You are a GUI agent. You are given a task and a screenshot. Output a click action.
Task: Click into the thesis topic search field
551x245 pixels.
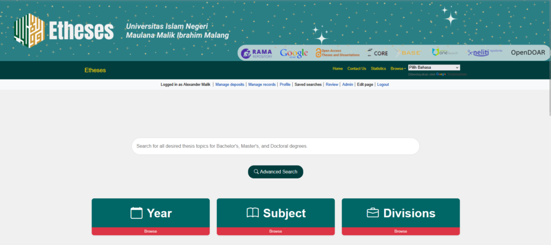click(x=275, y=146)
